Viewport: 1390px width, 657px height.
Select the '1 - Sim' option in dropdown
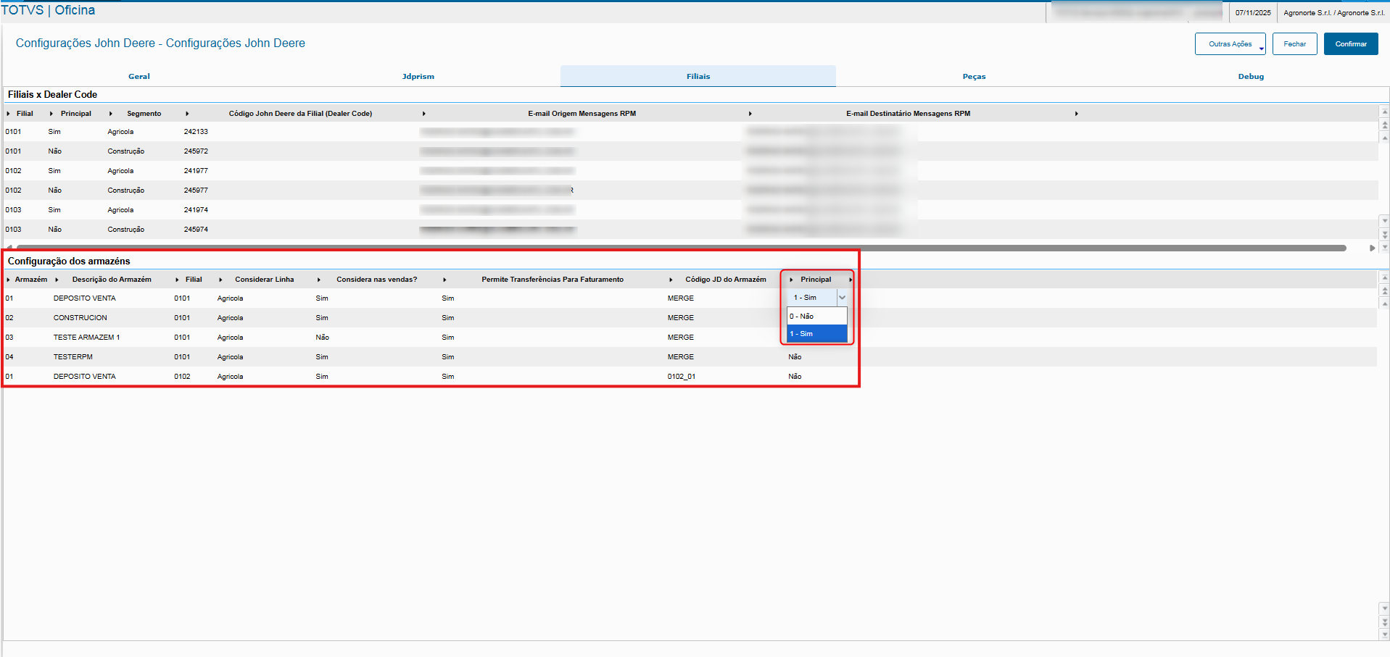pyautogui.click(x=817, y=334)
